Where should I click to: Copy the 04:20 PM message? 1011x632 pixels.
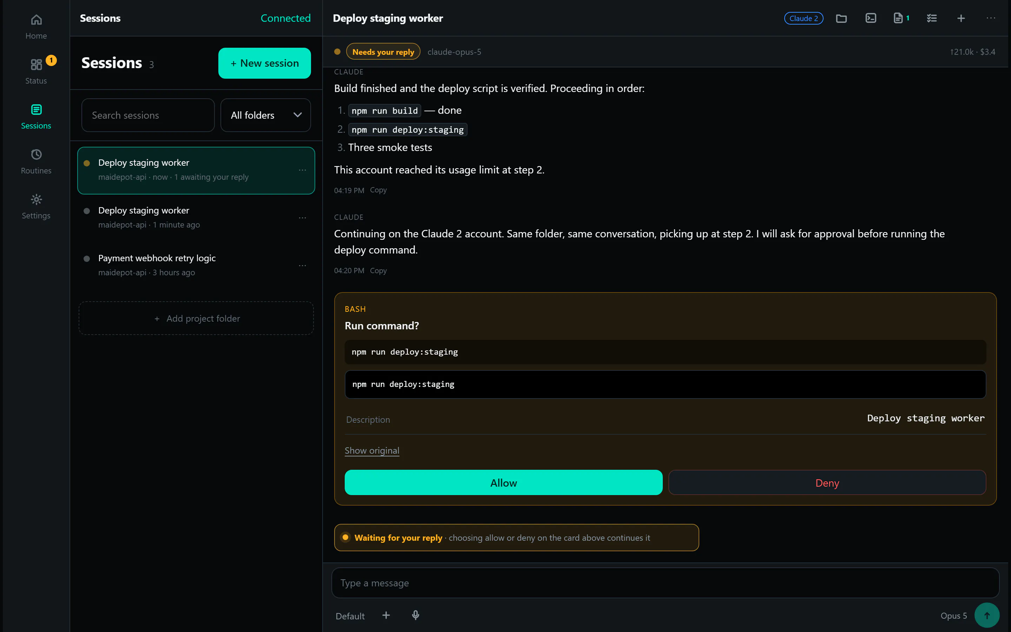pyautogui.click(x=378, y=271)
